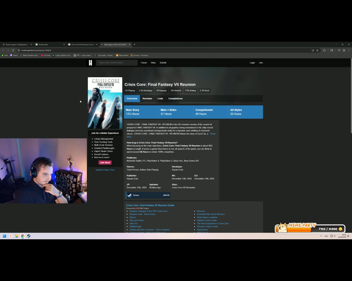Open the media control icon in toolbar
Screen dimensions: 352x281
[x=339, y=50]
